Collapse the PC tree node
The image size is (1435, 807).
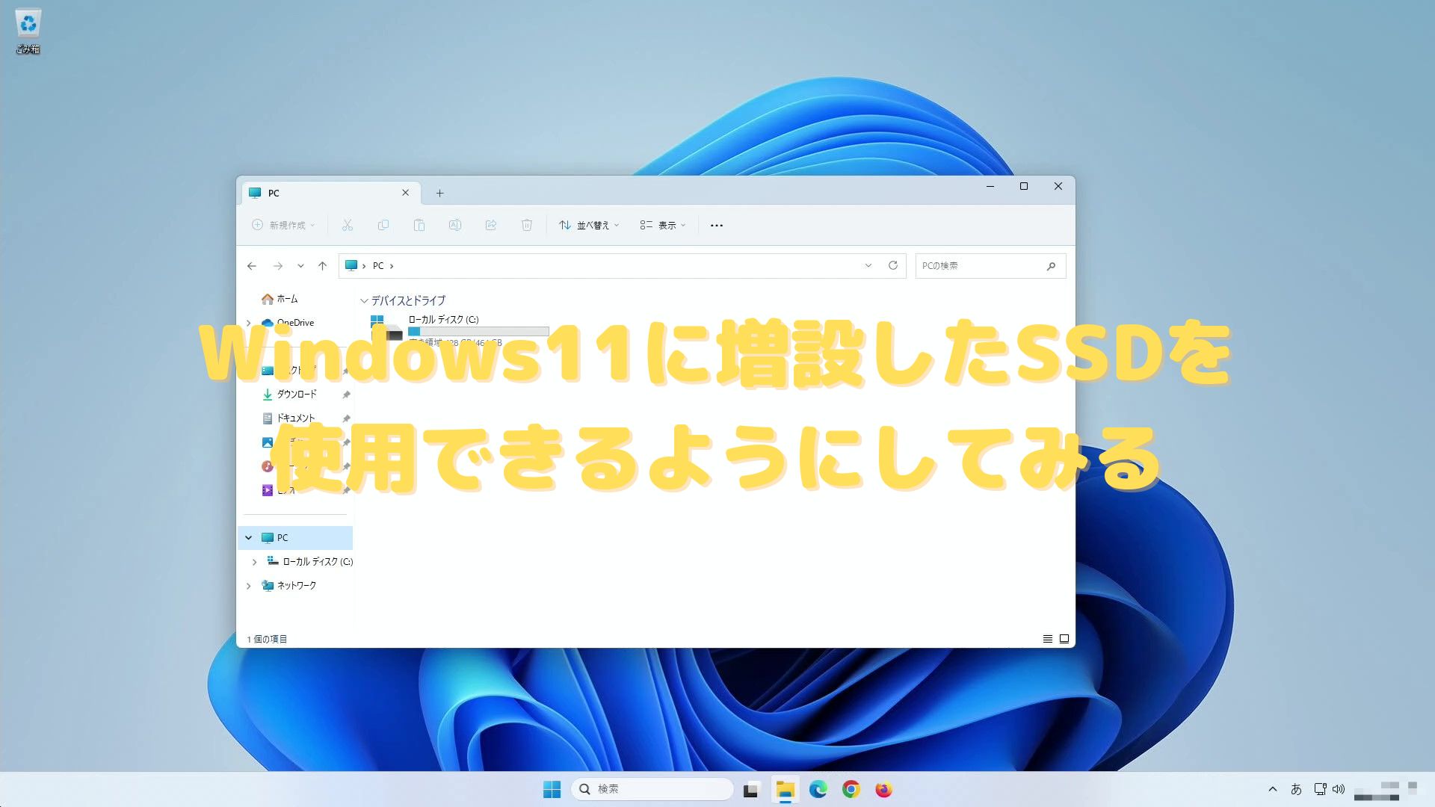249,538
